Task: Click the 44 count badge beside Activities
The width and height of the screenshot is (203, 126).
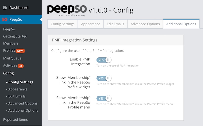Action: pyautogui.click(x=21, y=66)
